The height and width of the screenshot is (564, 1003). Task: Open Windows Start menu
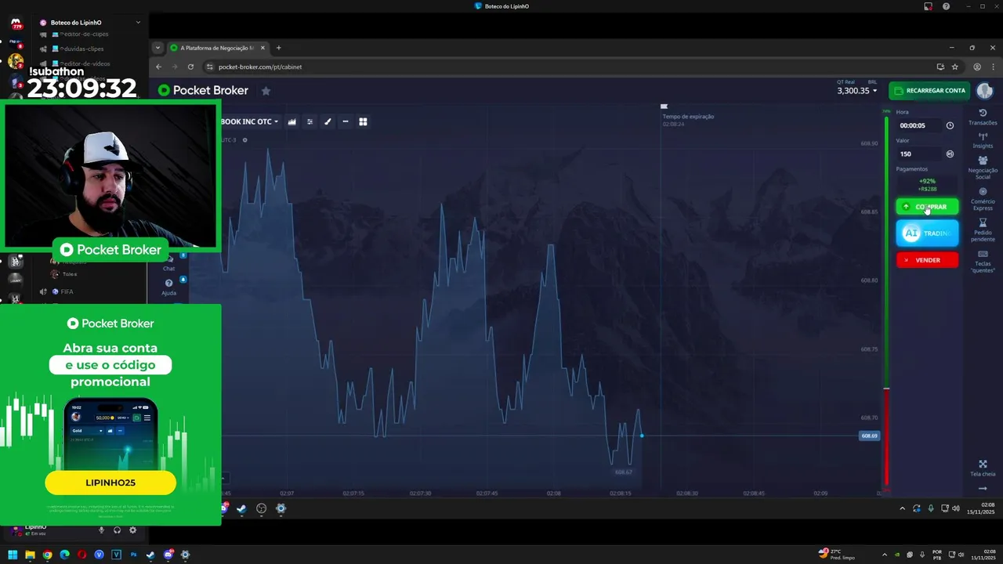tap(13, 555)
